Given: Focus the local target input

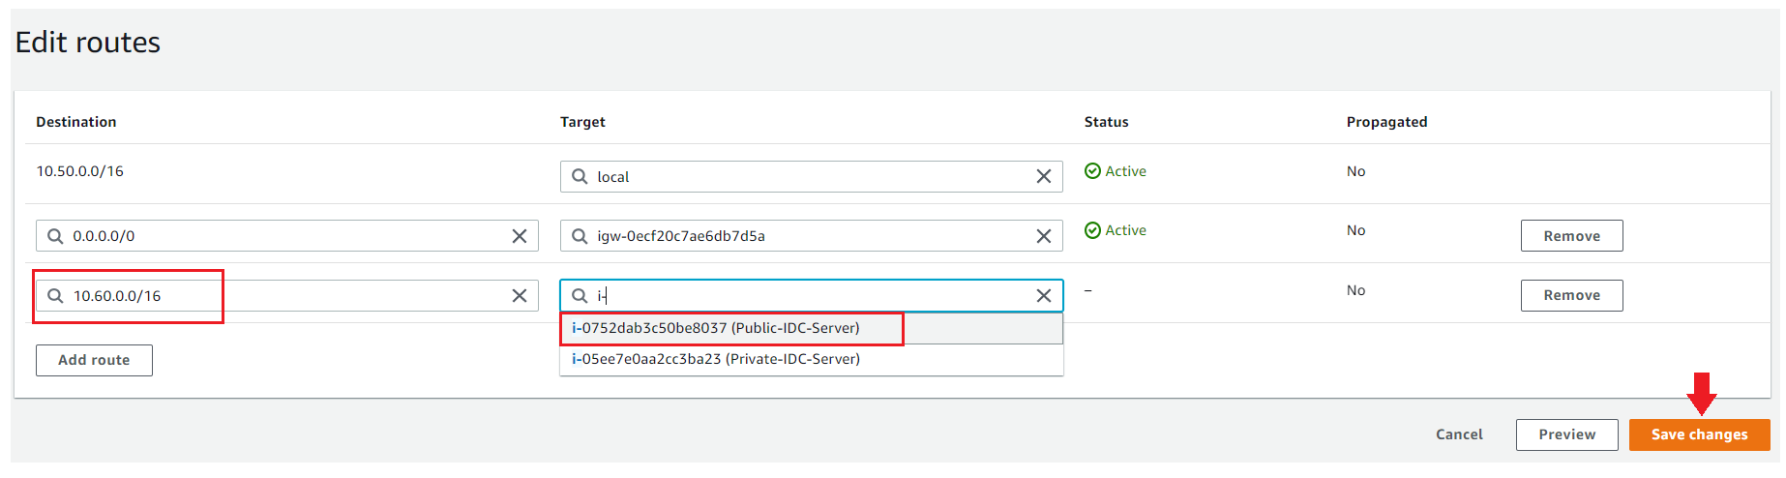Looking at the screenshot, I should coord(811,176).
